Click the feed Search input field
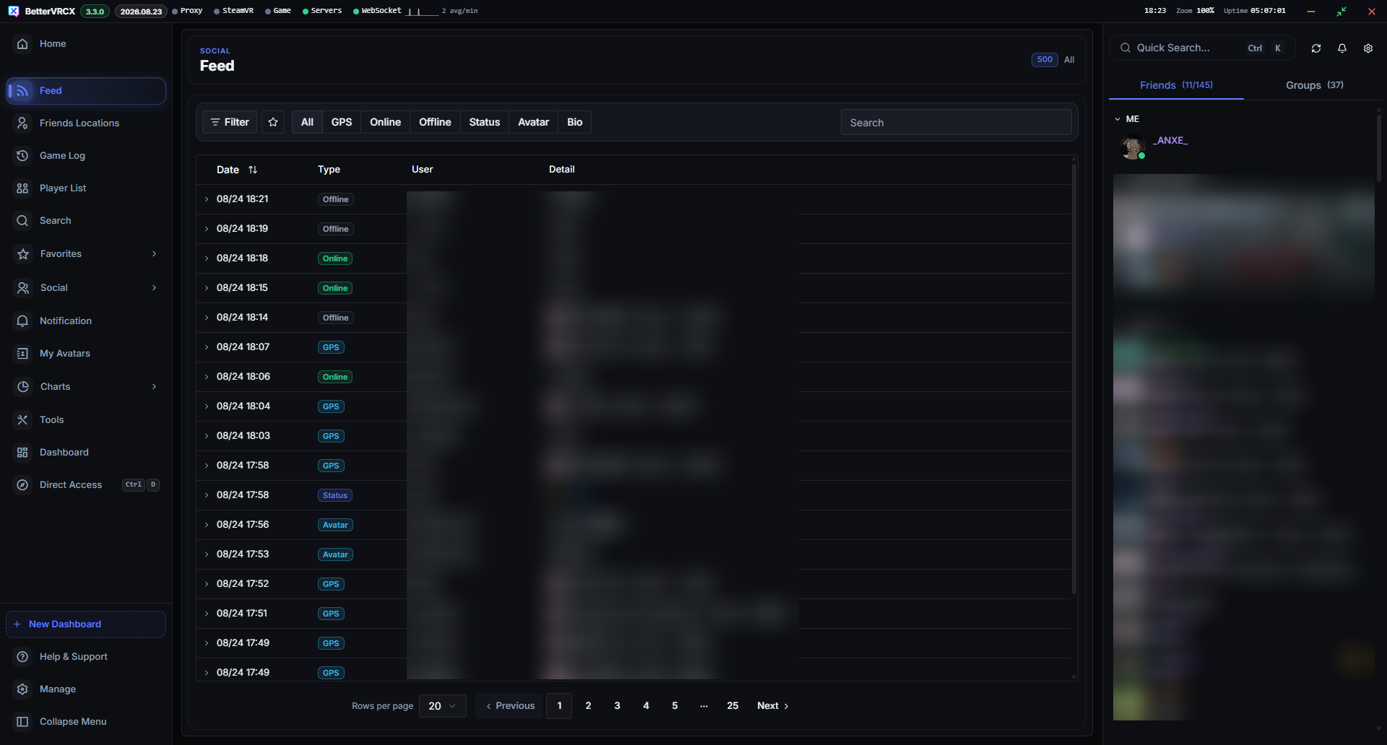The width and height of the screenshot is (1387, 745). [956, 123]
